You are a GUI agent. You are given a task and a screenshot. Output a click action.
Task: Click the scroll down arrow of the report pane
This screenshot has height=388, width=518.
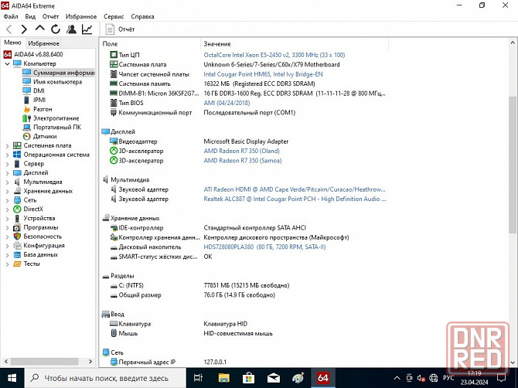[513, 362]
